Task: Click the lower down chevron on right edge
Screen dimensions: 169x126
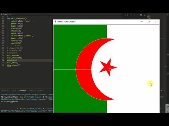Action: (x=168, y=74)
